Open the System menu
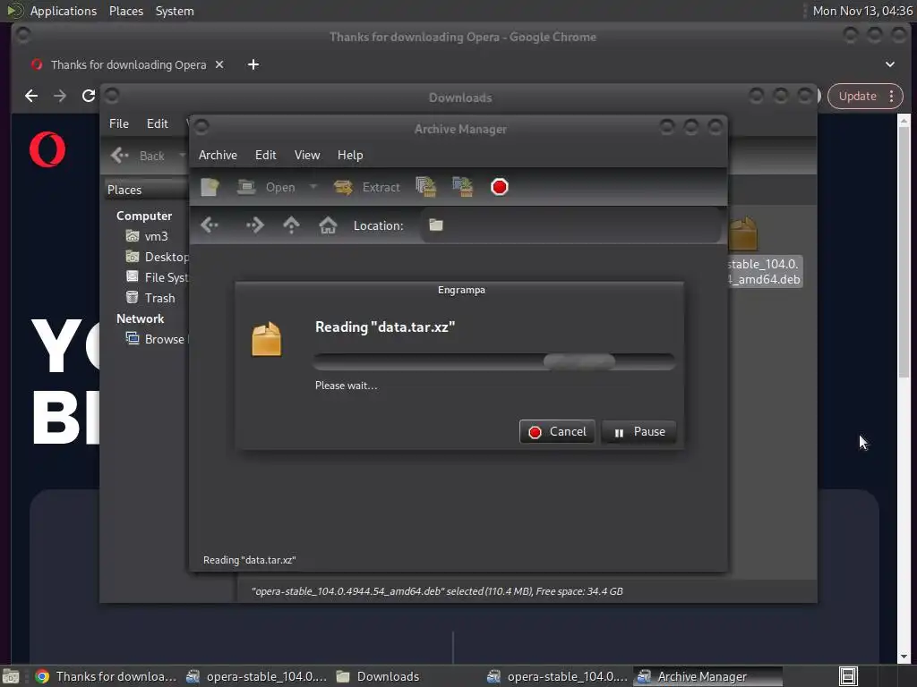 click(x=175, y=11)
